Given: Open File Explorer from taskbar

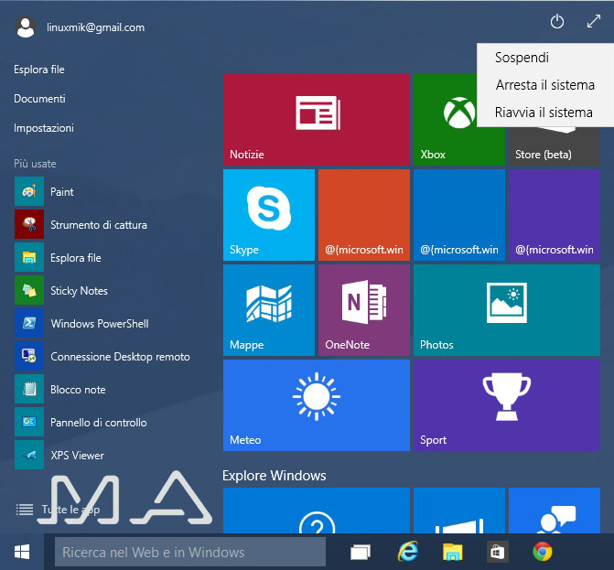Looking at the screenshot, I should (x=453, y=552).
